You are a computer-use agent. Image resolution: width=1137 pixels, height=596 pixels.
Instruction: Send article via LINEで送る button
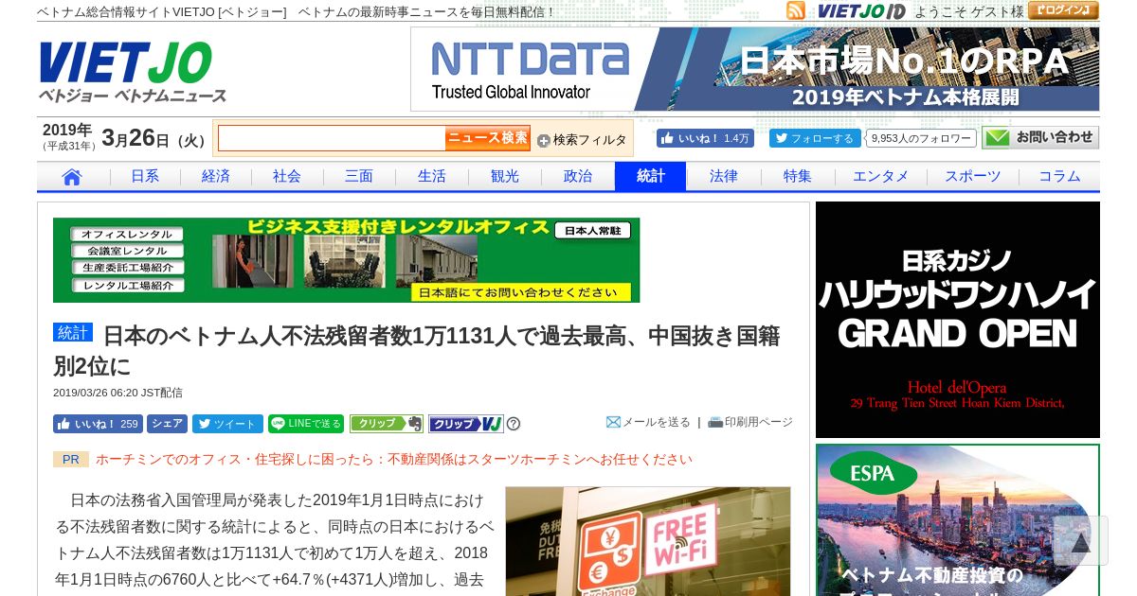pyautogui.click(x=306, y=424)
